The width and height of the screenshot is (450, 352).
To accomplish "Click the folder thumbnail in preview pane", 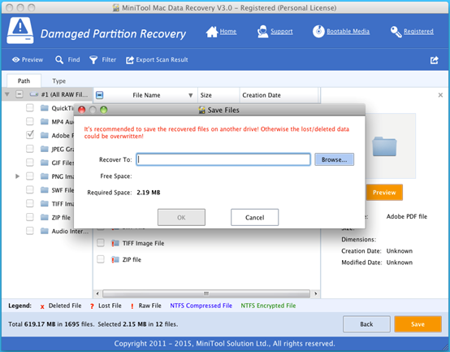I will point(384,146).
